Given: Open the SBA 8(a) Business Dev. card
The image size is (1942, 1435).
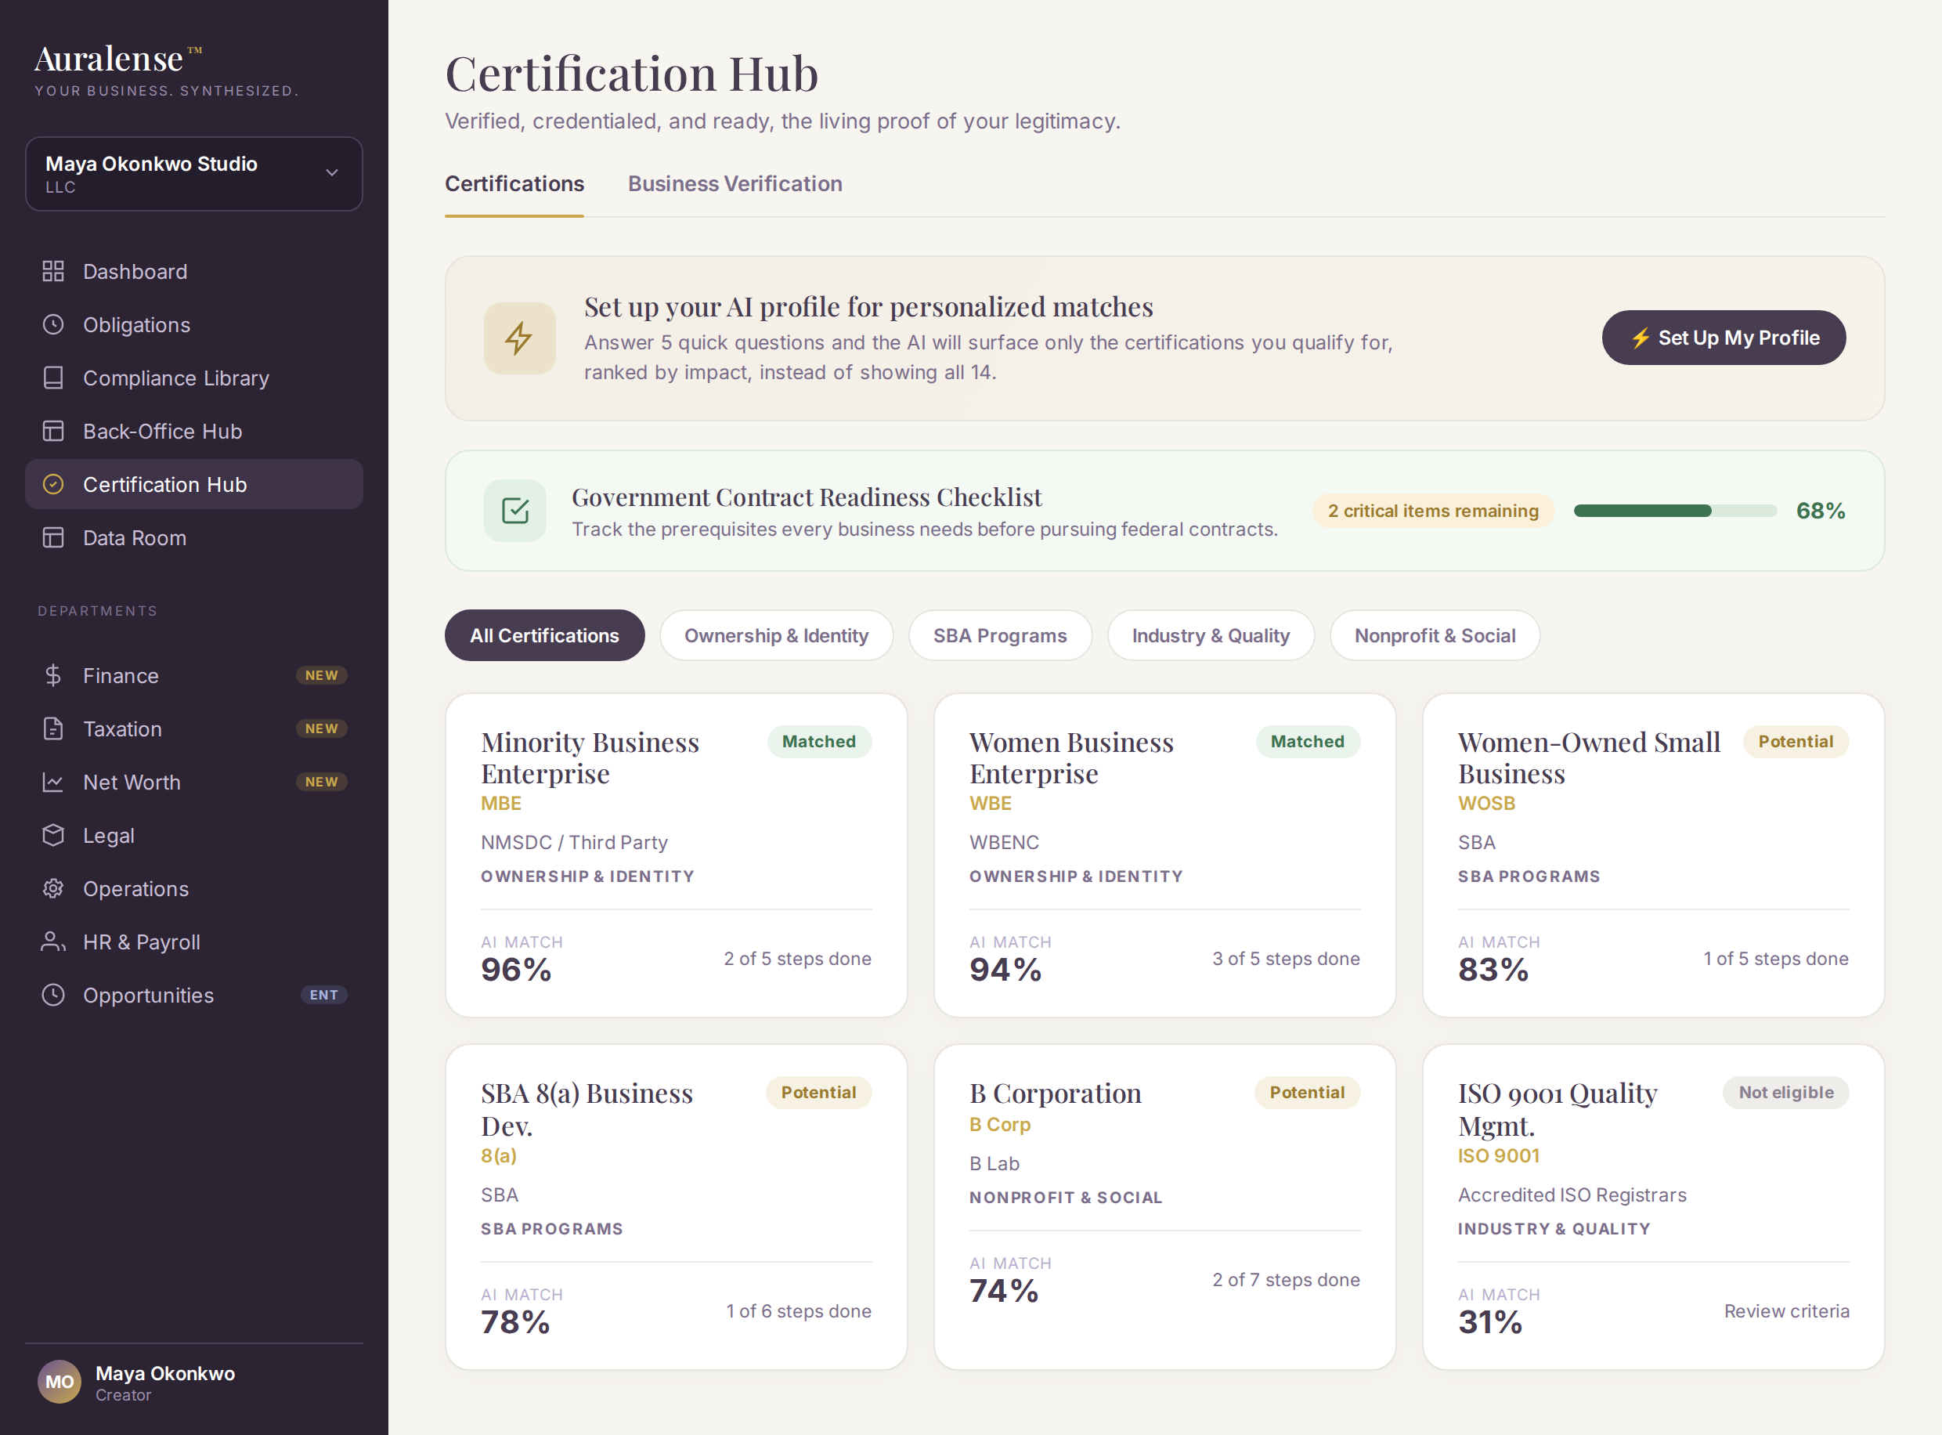Looking at the screenshot, I should coord(676,1206).
